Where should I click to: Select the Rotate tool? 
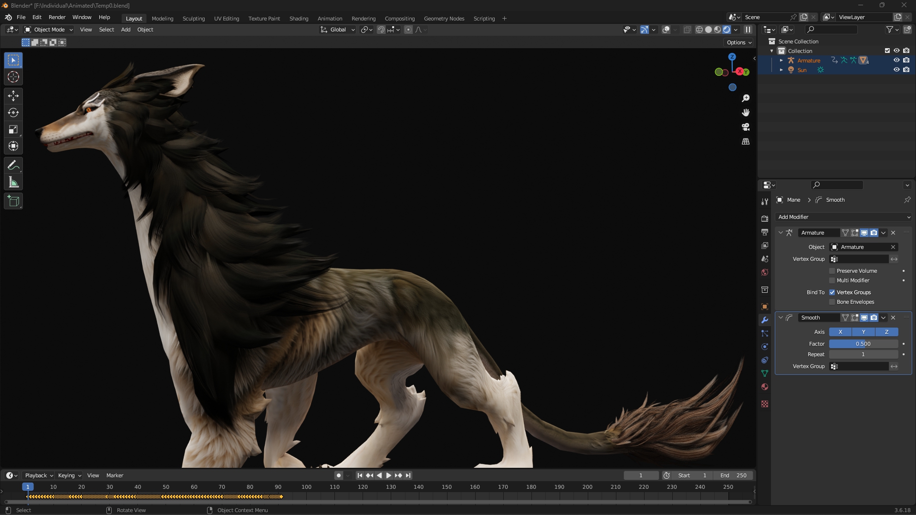coord(13,113)
